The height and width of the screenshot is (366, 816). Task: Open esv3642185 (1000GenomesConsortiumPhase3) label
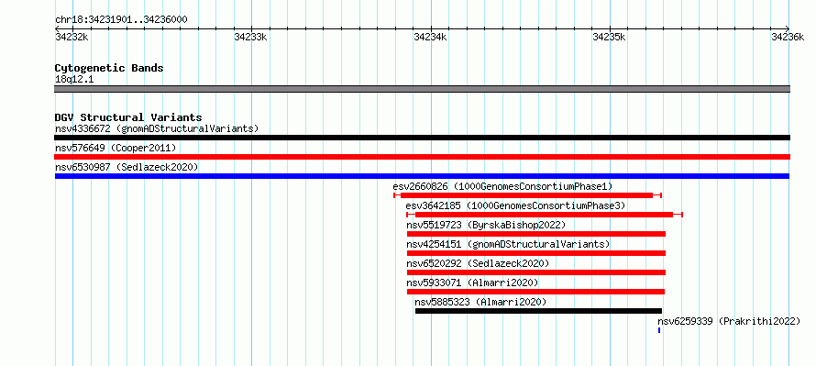pos(515,205)
